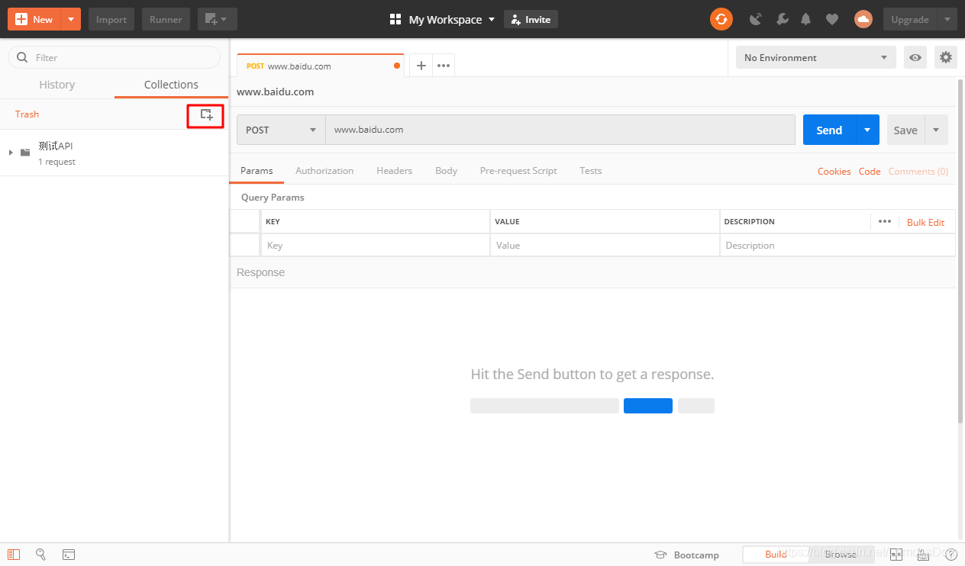Select the Params tab
This screenshot has height=566, width=965.
pos(257,171)
